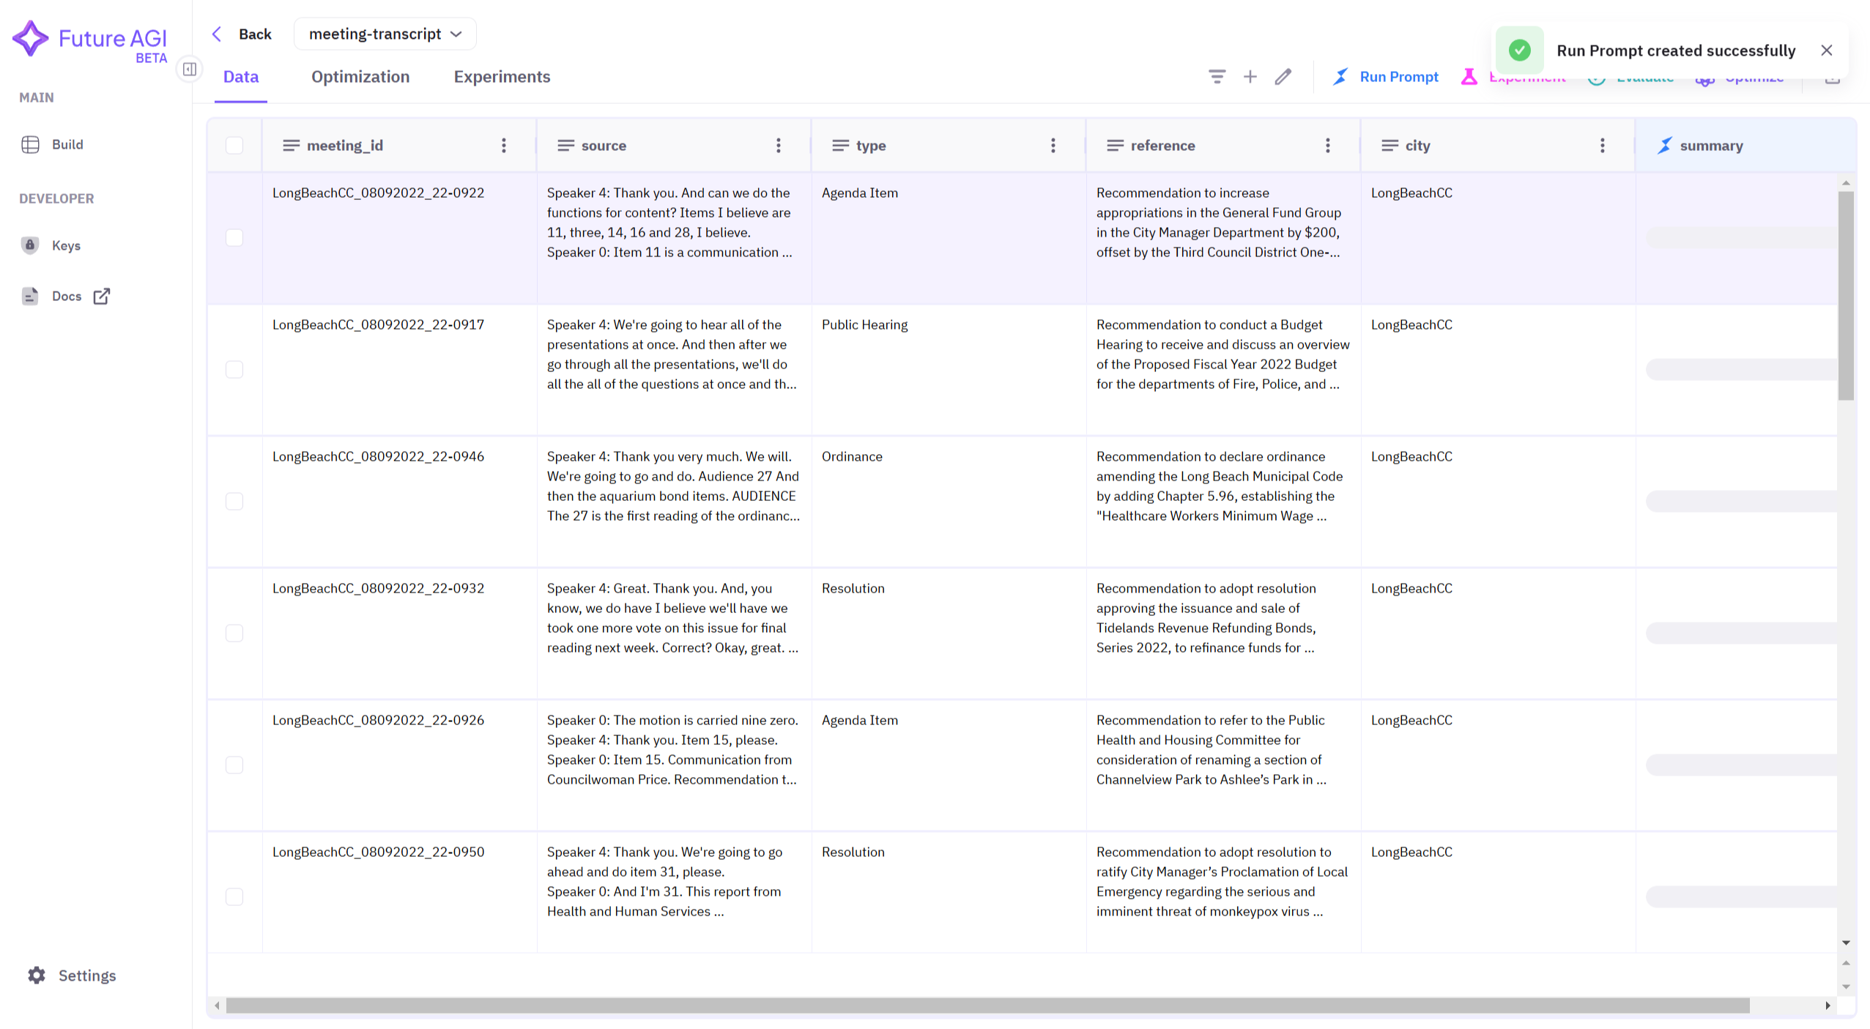The image size is (1870, 1029).
Task: Click the filter icon in toolbar
Action: click(x=1217, y=76)
